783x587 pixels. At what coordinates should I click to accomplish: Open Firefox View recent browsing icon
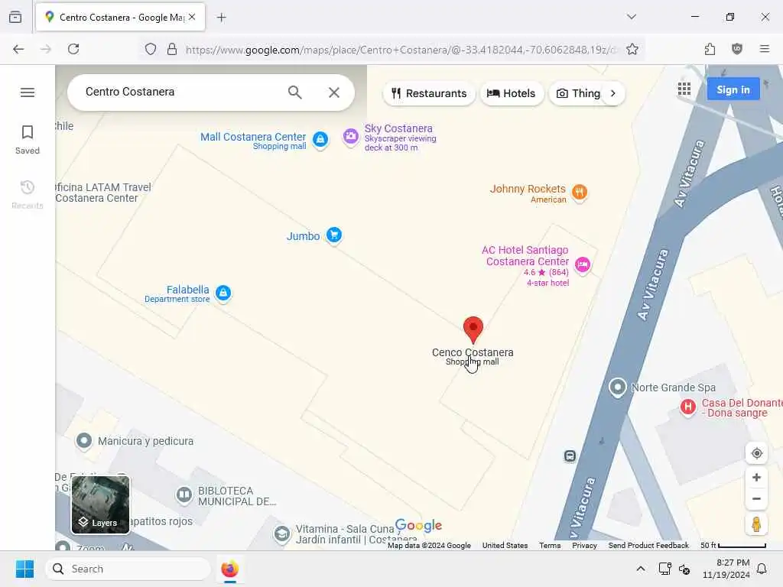click(x=15, y=17)
